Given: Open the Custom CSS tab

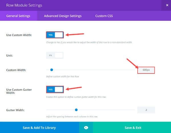Looking at the screenshot, I should click(104, 16).
